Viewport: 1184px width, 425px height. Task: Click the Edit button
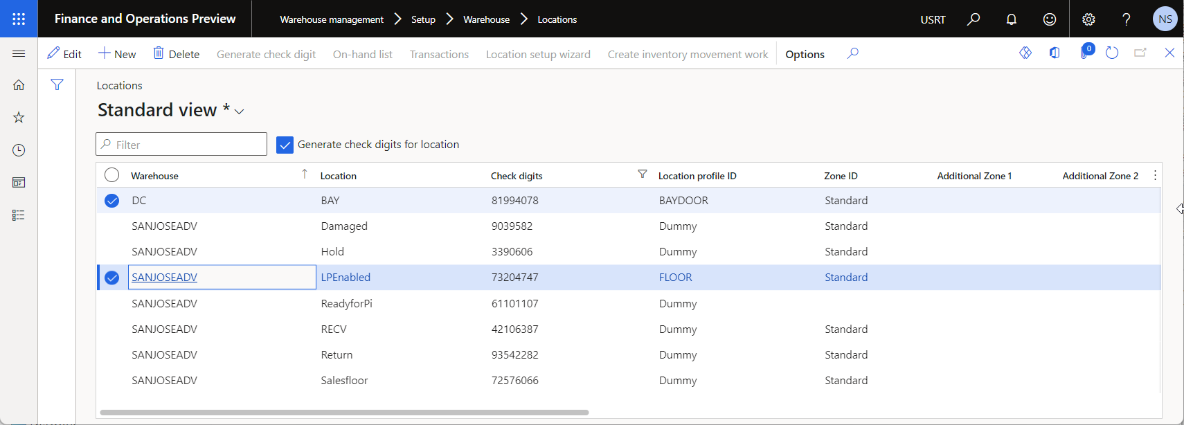coord(64,54)
